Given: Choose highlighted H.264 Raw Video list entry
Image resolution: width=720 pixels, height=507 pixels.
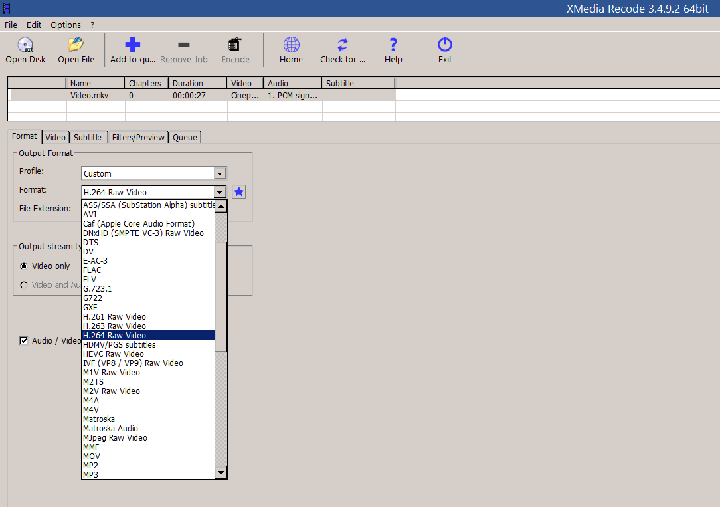Looking at the screenshot, I should [x=148, y=336].
